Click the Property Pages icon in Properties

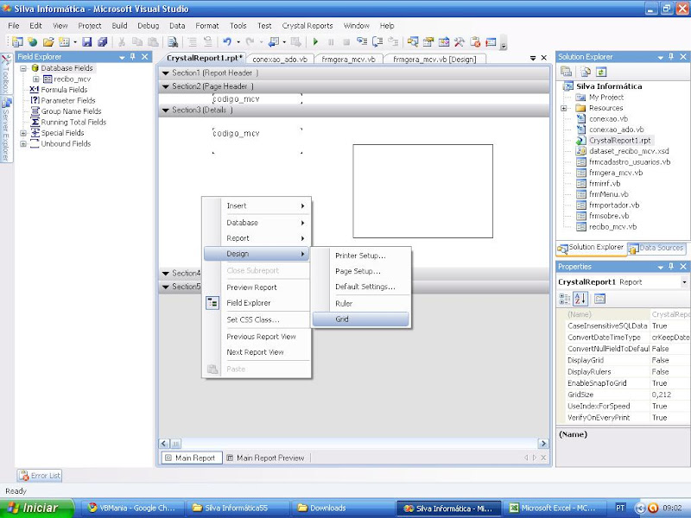coord(599,299)
